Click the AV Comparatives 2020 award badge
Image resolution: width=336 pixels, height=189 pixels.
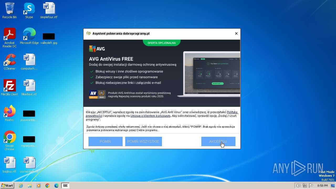(x=97, y=94)
